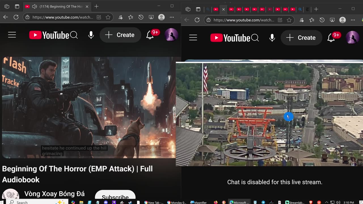363x204 pixels.
Task: Open YouTube account avatar menu in right window
Action: 353,38
